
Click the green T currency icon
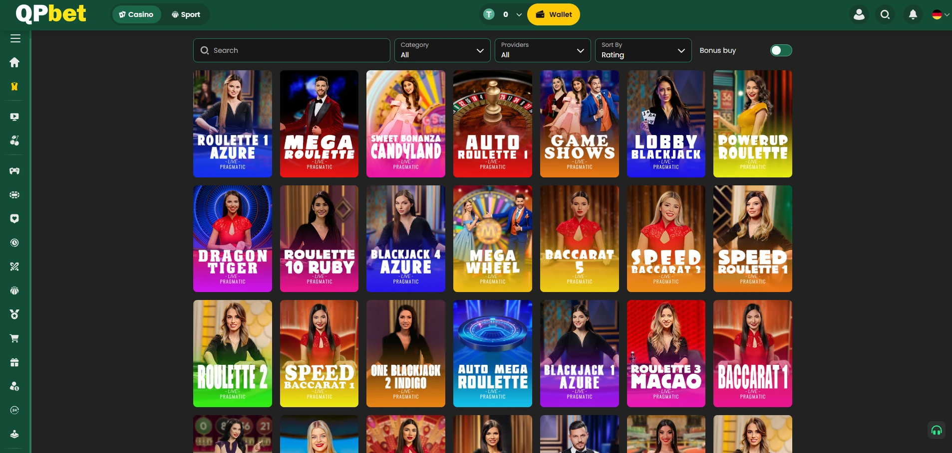tap(489, 14)
